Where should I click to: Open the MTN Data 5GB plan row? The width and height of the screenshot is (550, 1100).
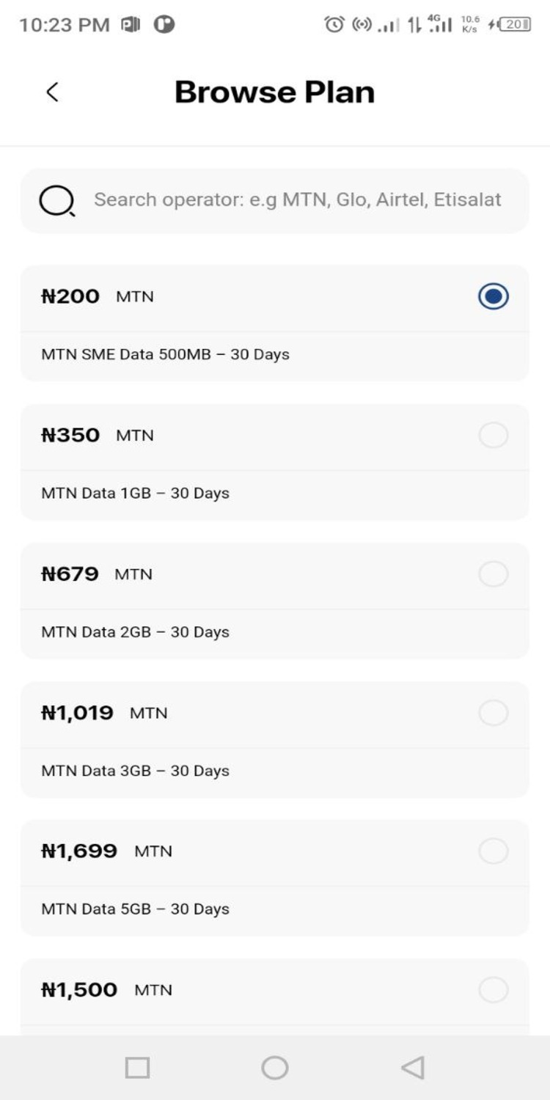tap(135, 909)
